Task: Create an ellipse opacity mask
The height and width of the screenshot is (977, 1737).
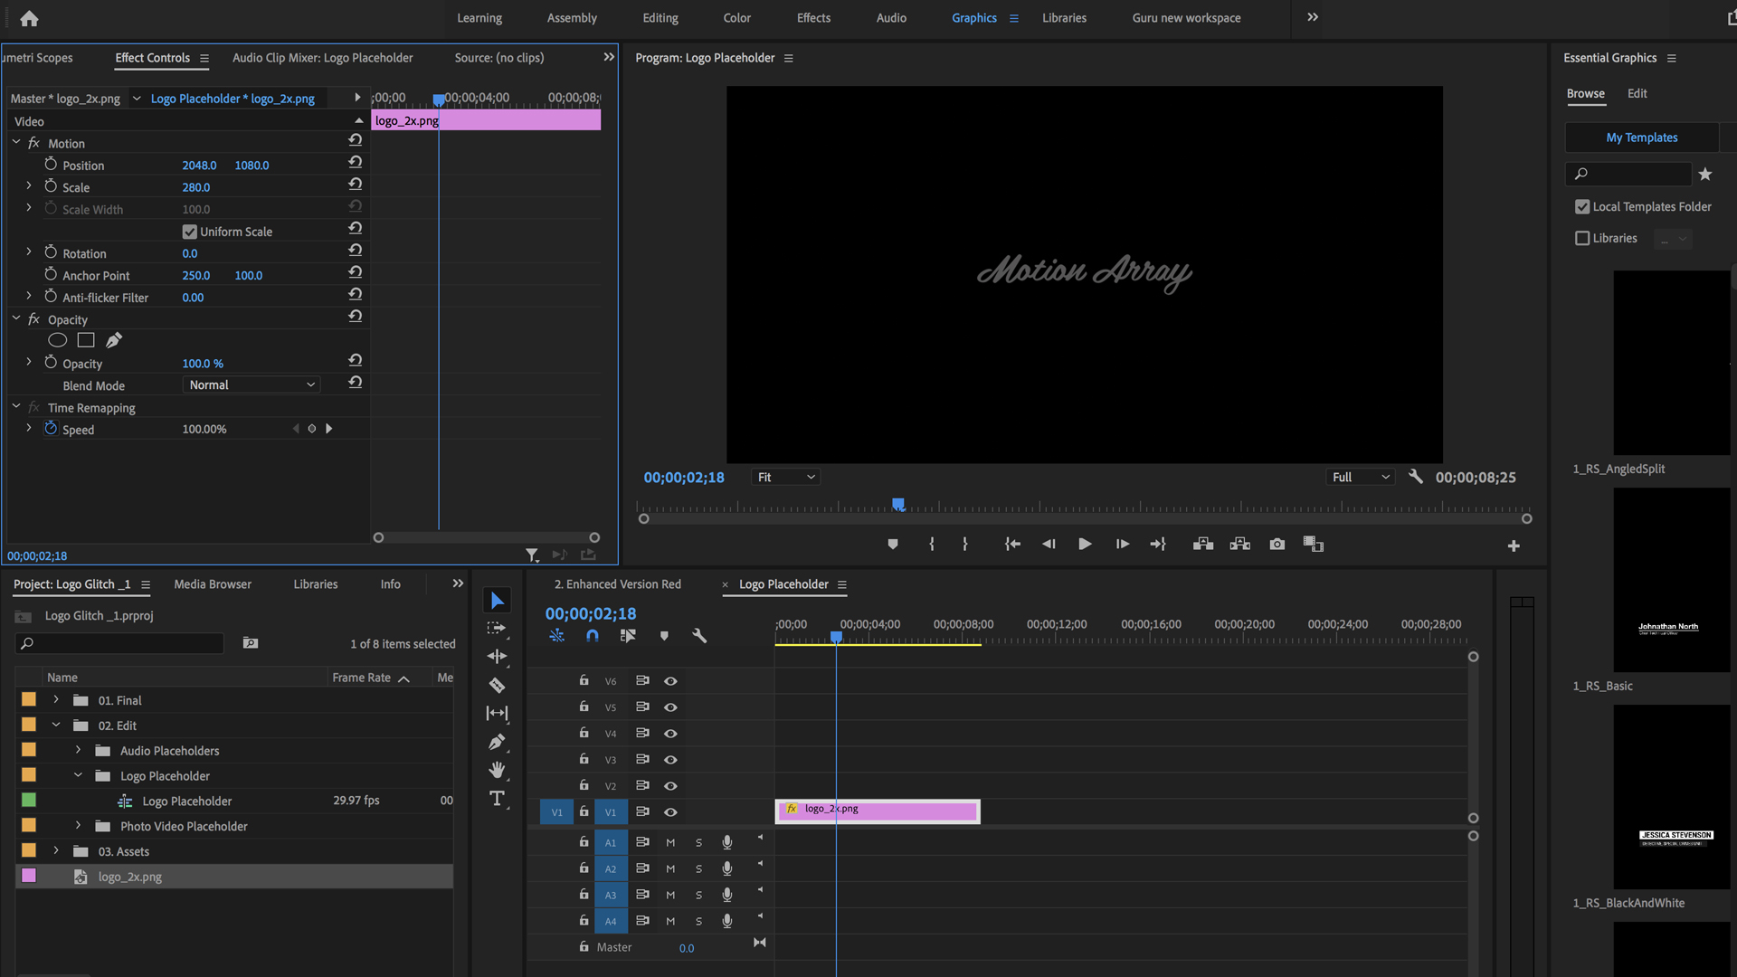Action: tap(57, 339)
